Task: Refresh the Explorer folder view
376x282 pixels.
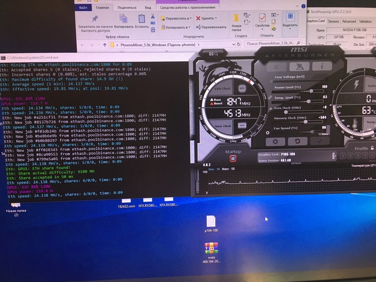Action: point(238,44)
